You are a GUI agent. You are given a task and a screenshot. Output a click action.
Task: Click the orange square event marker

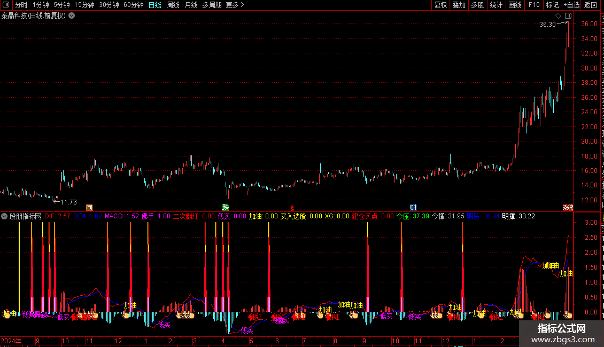pos(89,207)
